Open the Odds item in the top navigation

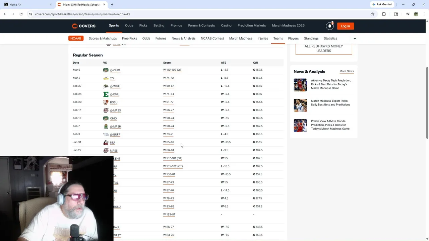(129, 25)
